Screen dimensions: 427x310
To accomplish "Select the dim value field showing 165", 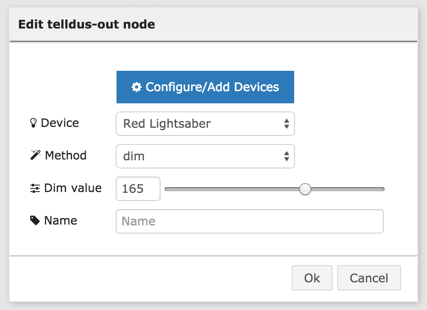I will coord(138,189).
